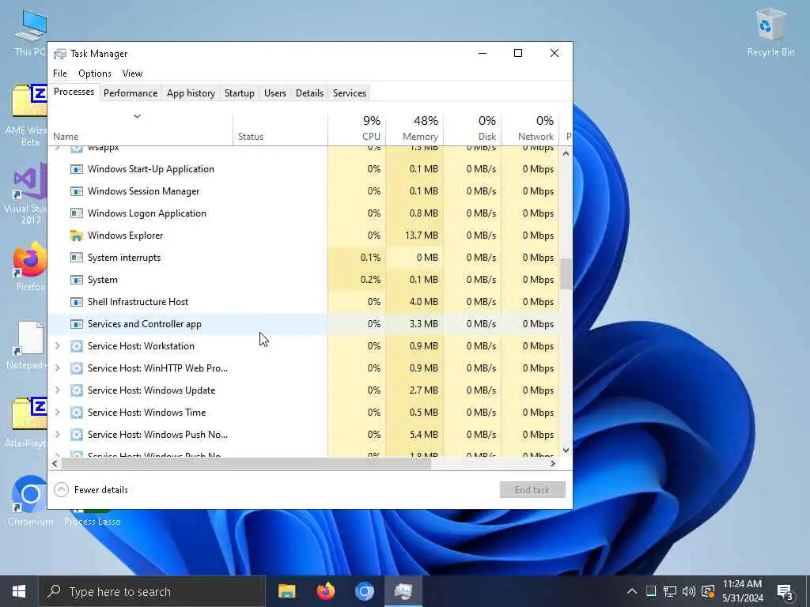
Task: Click the Windows Explorer folder icon
Action: [77, 236]
